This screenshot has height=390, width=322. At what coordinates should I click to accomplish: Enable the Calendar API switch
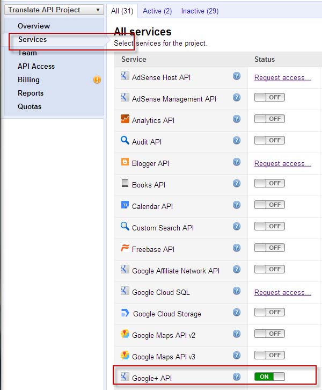pyautogui.click(x=269, y=205)
